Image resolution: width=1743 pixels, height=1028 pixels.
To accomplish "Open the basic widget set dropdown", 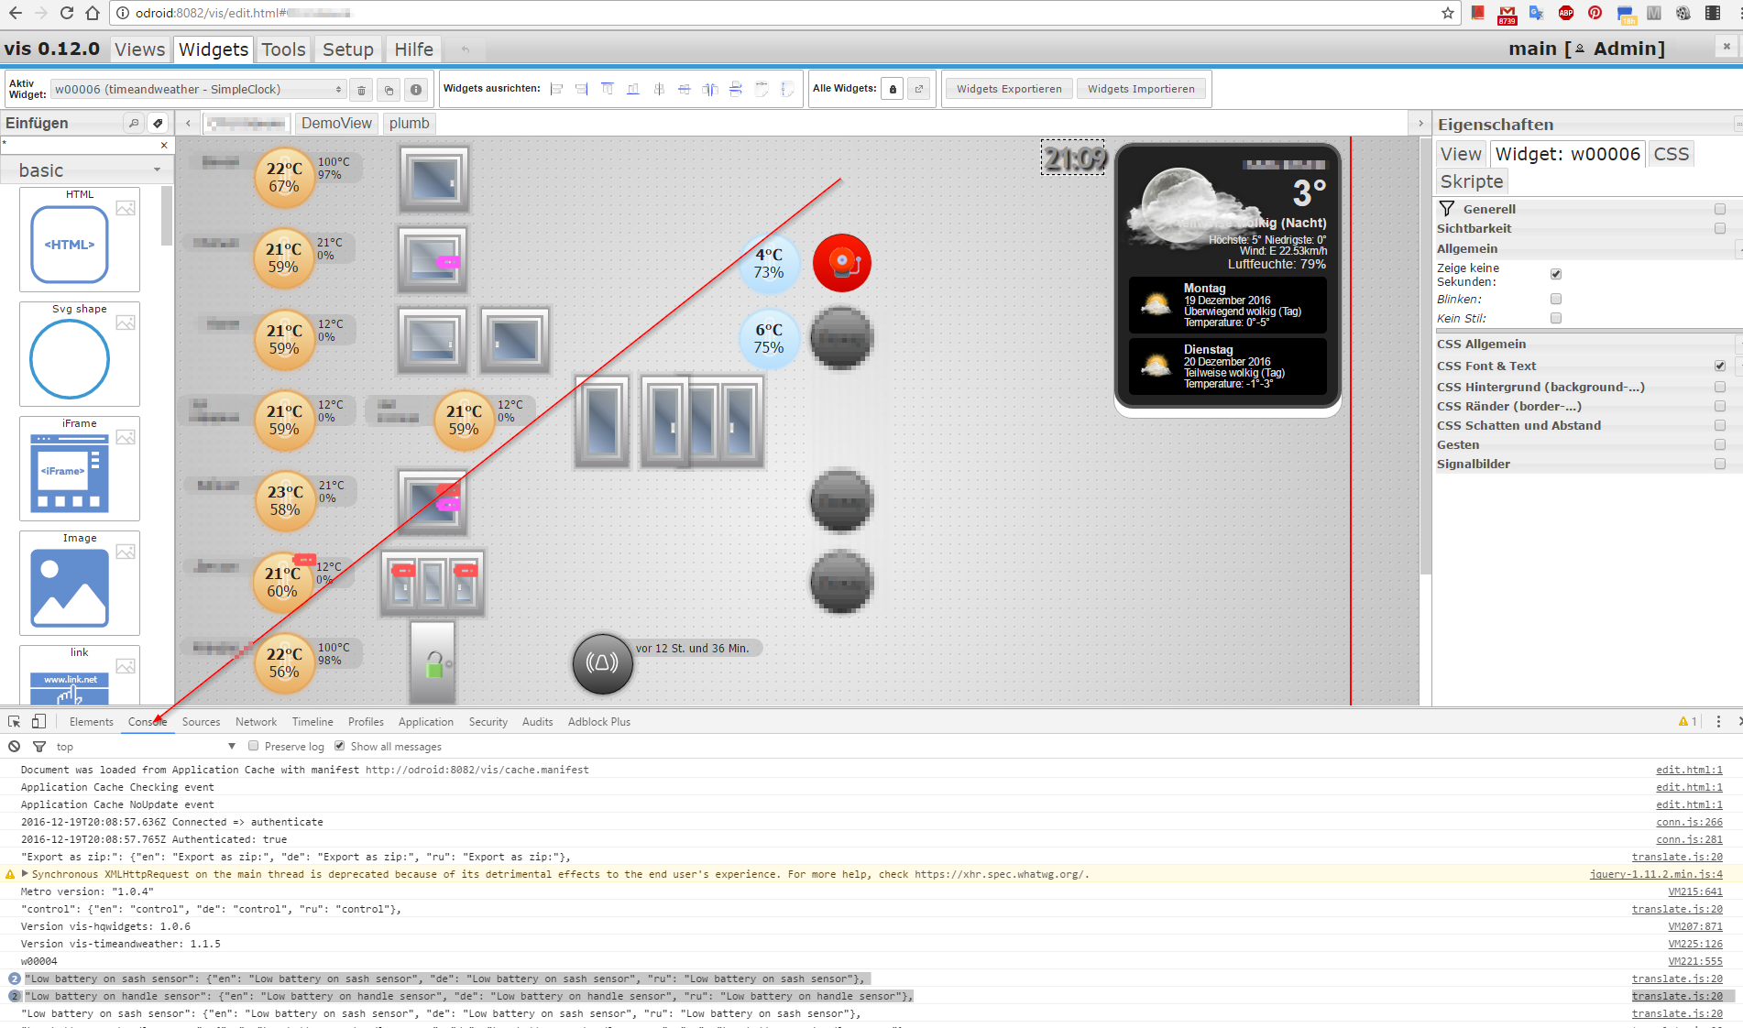I will (x=88, y=170).
